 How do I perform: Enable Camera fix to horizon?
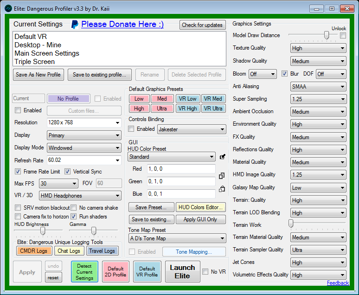pyautogui.click(x=18, y=217)
